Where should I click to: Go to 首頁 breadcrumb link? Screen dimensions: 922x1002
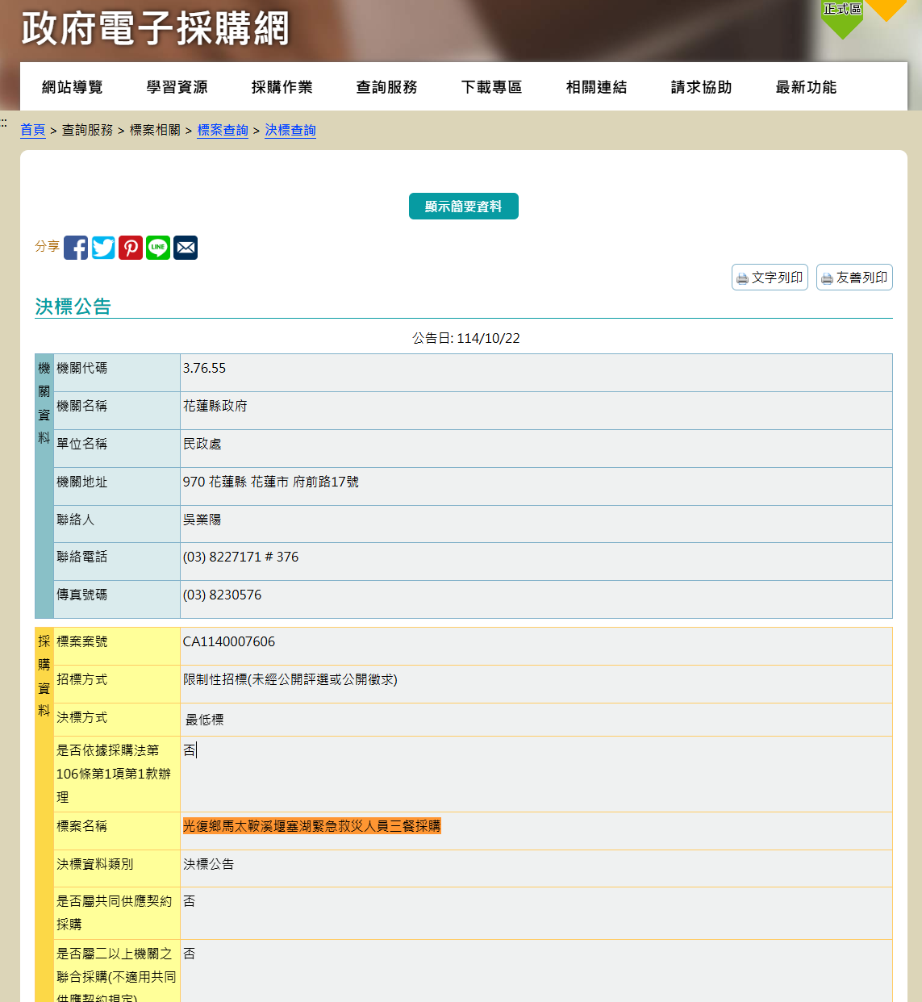point(33,130)
